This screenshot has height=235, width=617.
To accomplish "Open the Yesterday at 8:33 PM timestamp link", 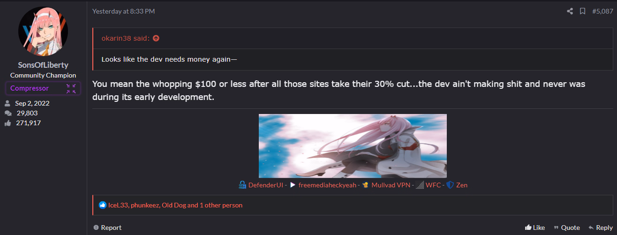I will 123,11.
